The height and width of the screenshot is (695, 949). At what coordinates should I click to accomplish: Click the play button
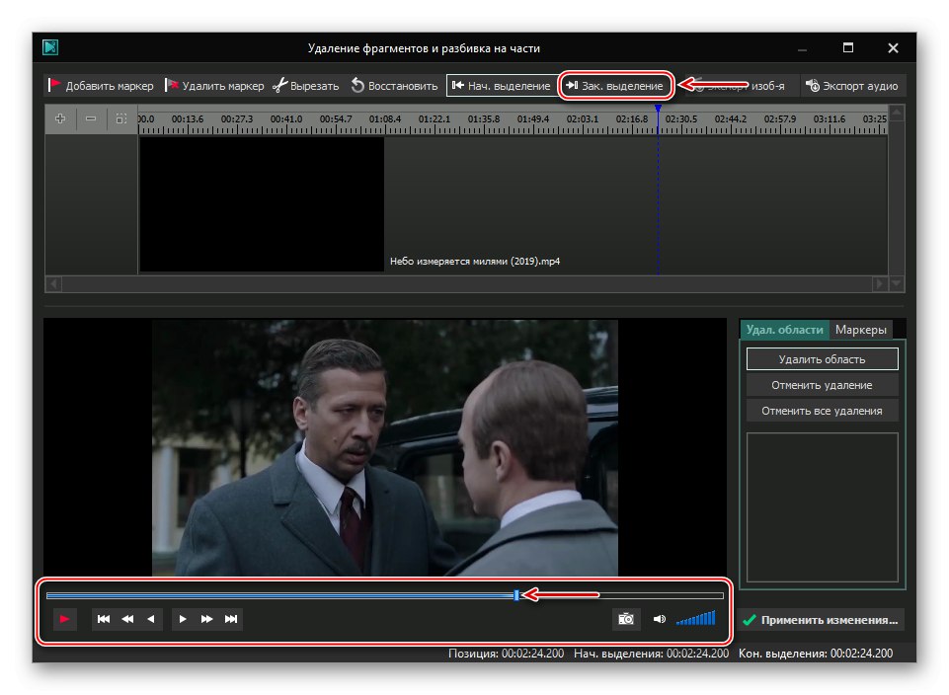coord(183,619)
